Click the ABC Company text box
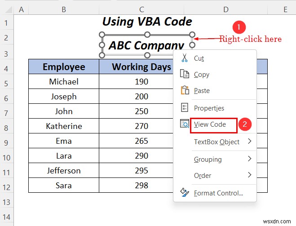This screenshot has width=296, height=226. point(146,45)
